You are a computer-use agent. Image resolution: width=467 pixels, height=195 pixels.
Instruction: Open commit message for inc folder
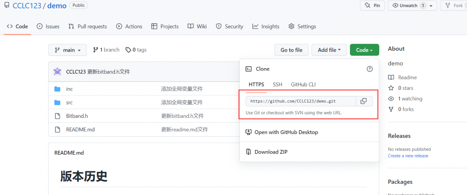click(x=182, y=89)
